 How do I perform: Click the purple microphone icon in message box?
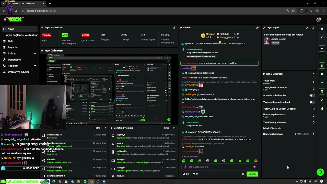185,167
